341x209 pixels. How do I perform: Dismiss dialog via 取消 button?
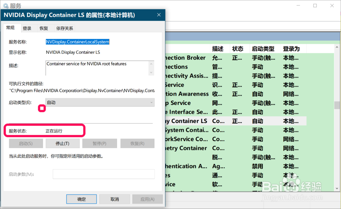[115, 199]
